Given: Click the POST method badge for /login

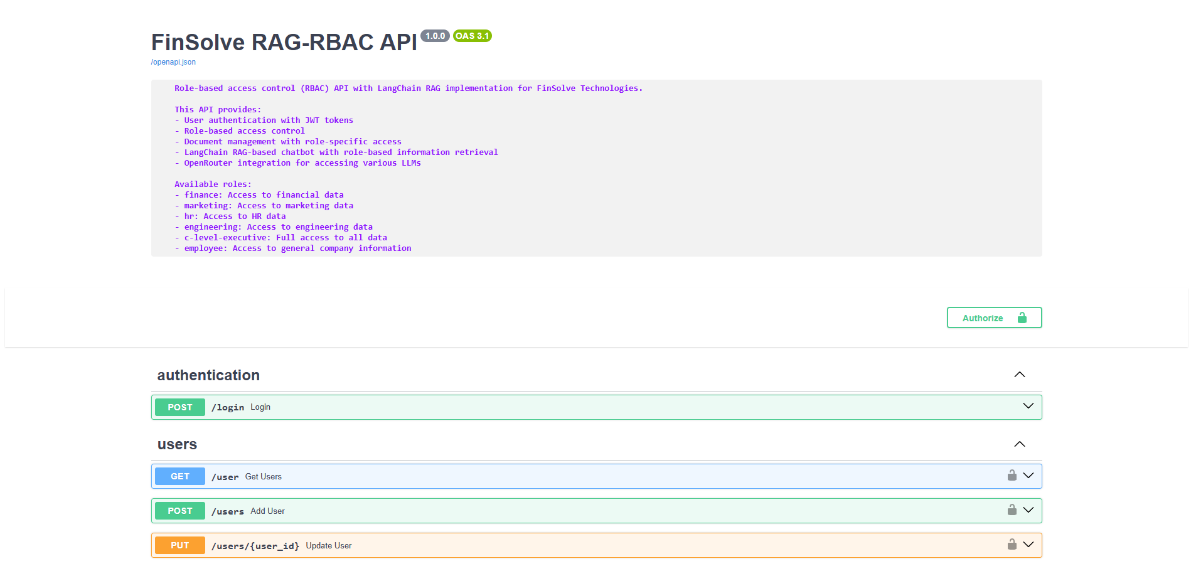Looking at the screenshot, I should click(180, 407).
